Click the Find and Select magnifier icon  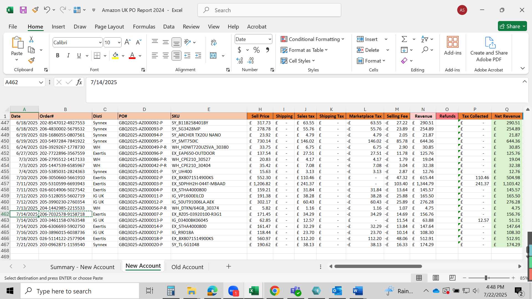click(425, 50)
